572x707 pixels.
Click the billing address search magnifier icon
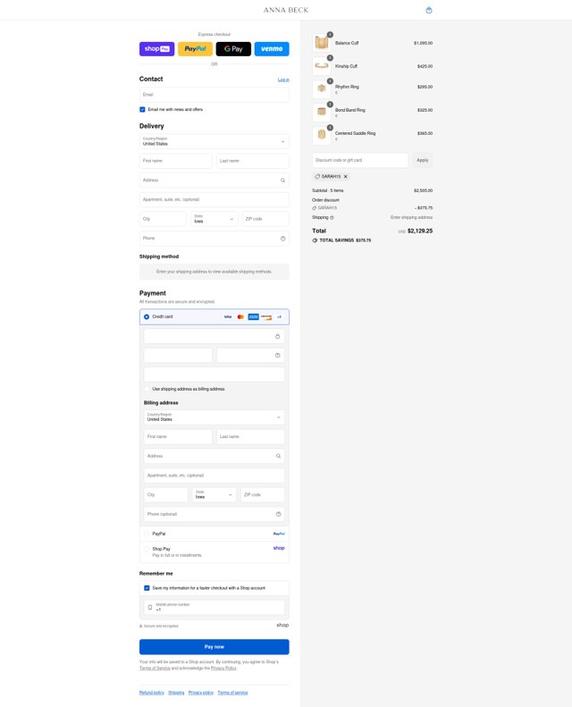[278, 456]
